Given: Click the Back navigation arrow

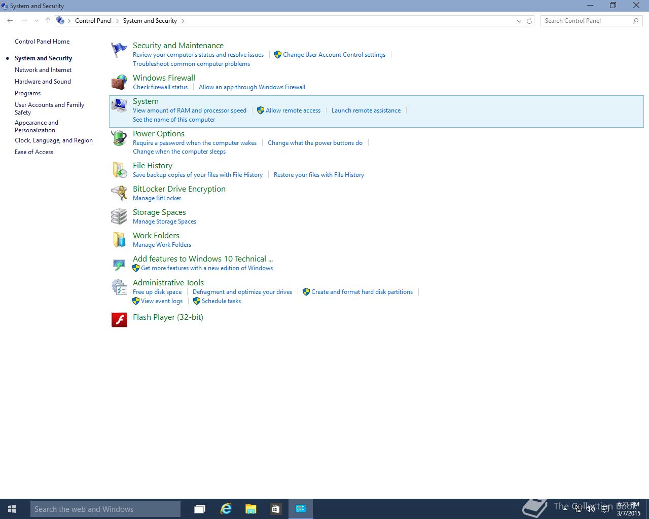Looking at the screenshot, I should [x=10, y=21].
